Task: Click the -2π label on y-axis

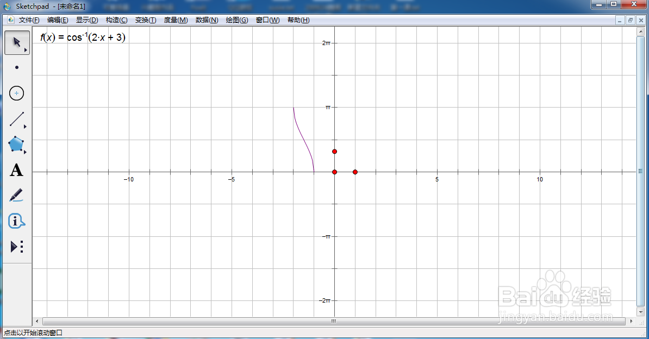Action: [x=325, y=301]
